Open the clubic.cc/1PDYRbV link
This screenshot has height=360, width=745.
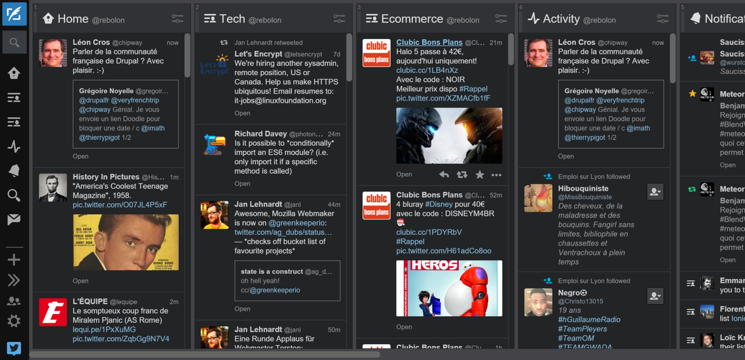[429, 232]
